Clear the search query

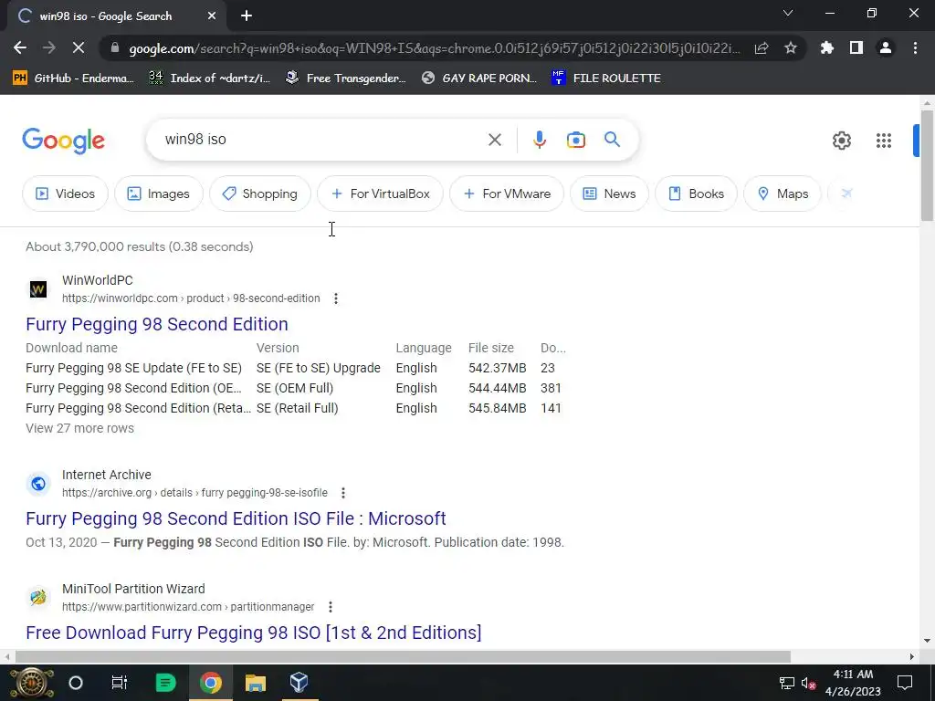494,140
